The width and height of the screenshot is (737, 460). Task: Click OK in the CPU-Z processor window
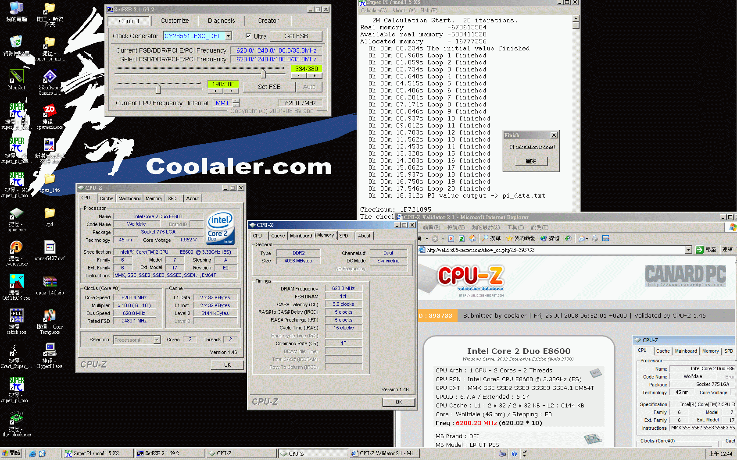[227, 365]
